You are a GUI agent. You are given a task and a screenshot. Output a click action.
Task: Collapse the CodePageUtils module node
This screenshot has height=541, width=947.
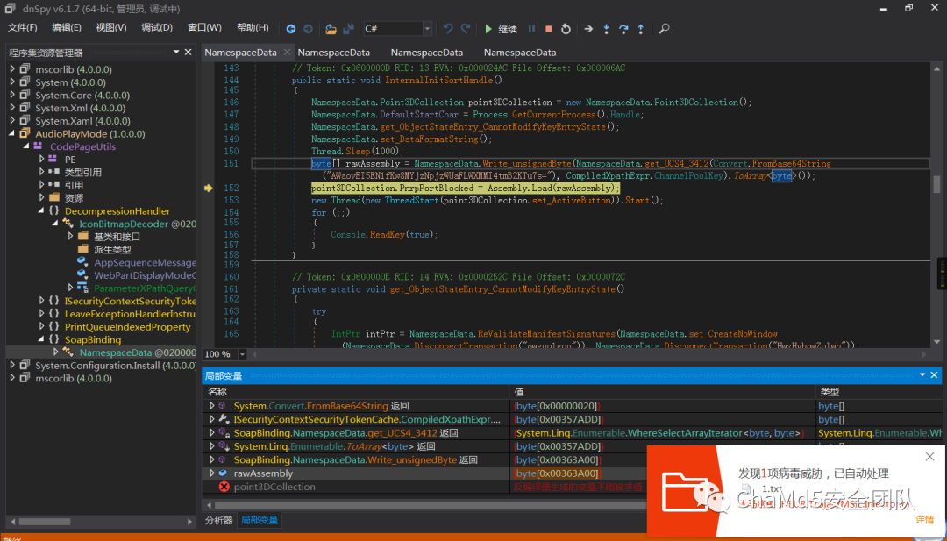tap(26, 146)
